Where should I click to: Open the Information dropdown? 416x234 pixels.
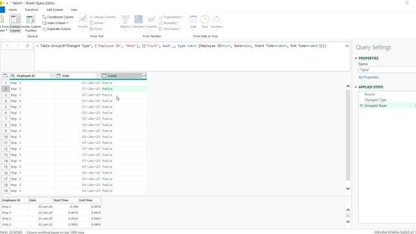[170, 29]
